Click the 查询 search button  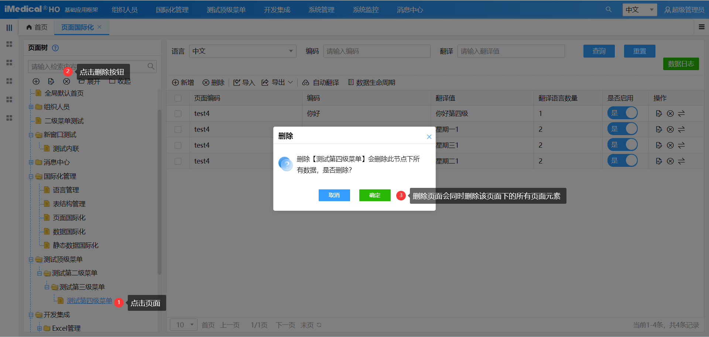tap(599, 51)
